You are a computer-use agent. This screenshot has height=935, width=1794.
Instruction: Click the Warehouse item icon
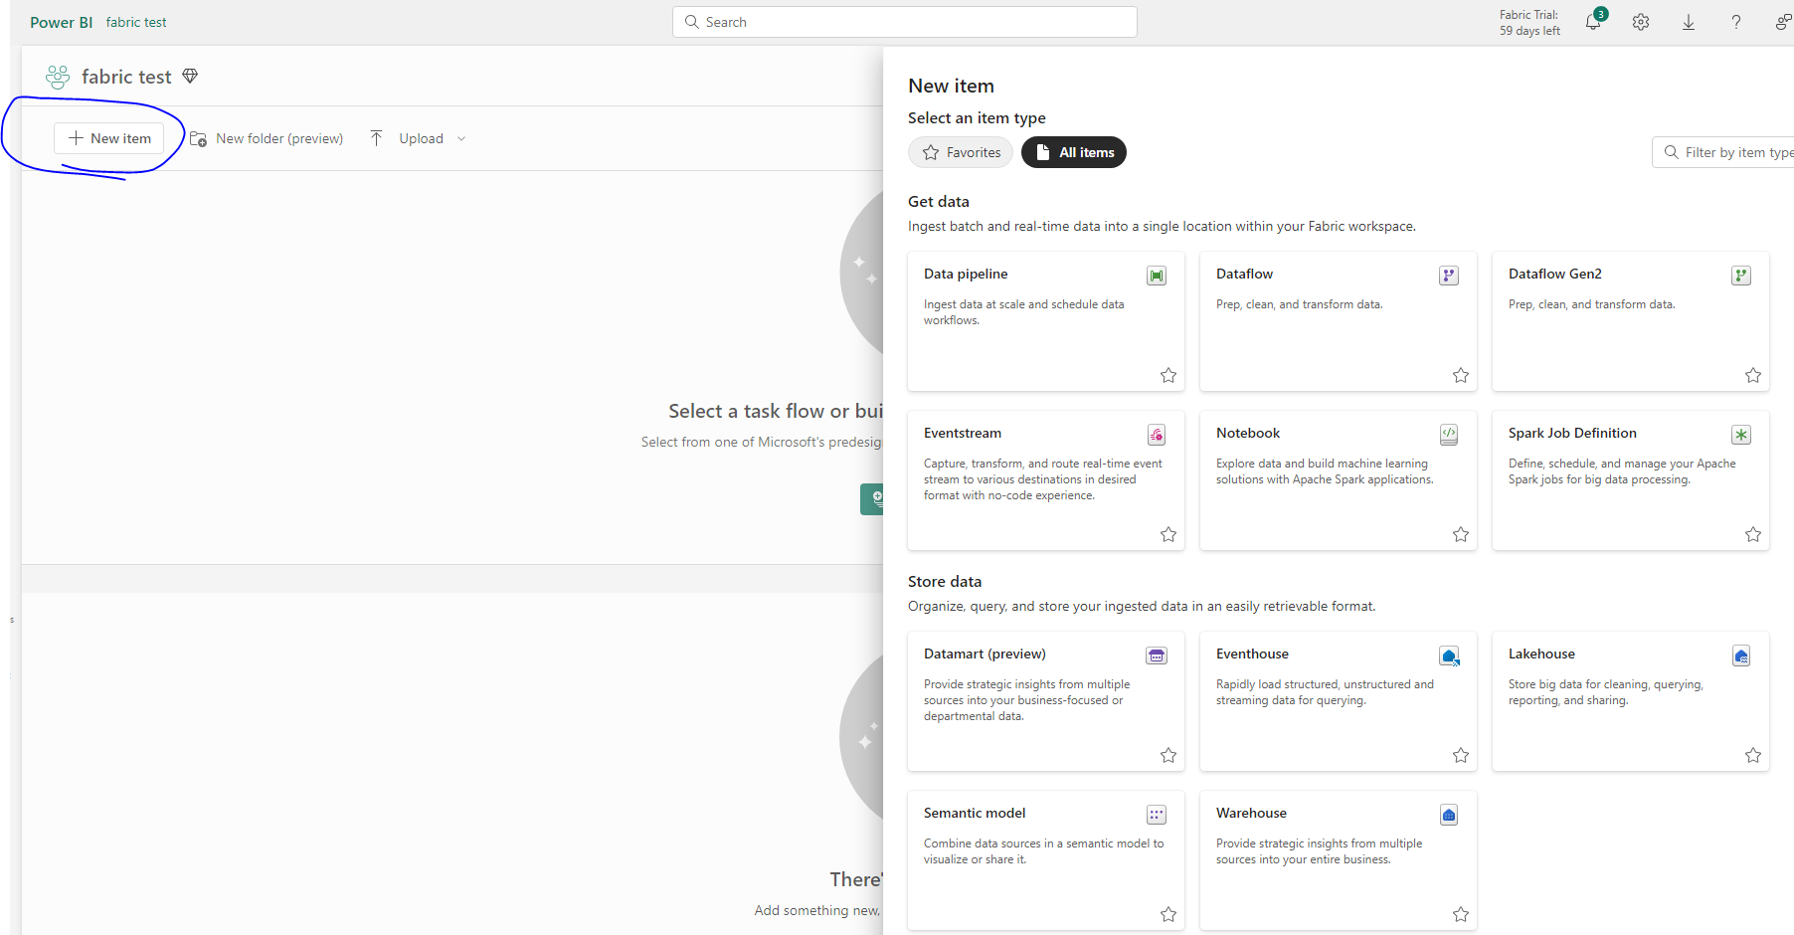[x=1449, y=815]
